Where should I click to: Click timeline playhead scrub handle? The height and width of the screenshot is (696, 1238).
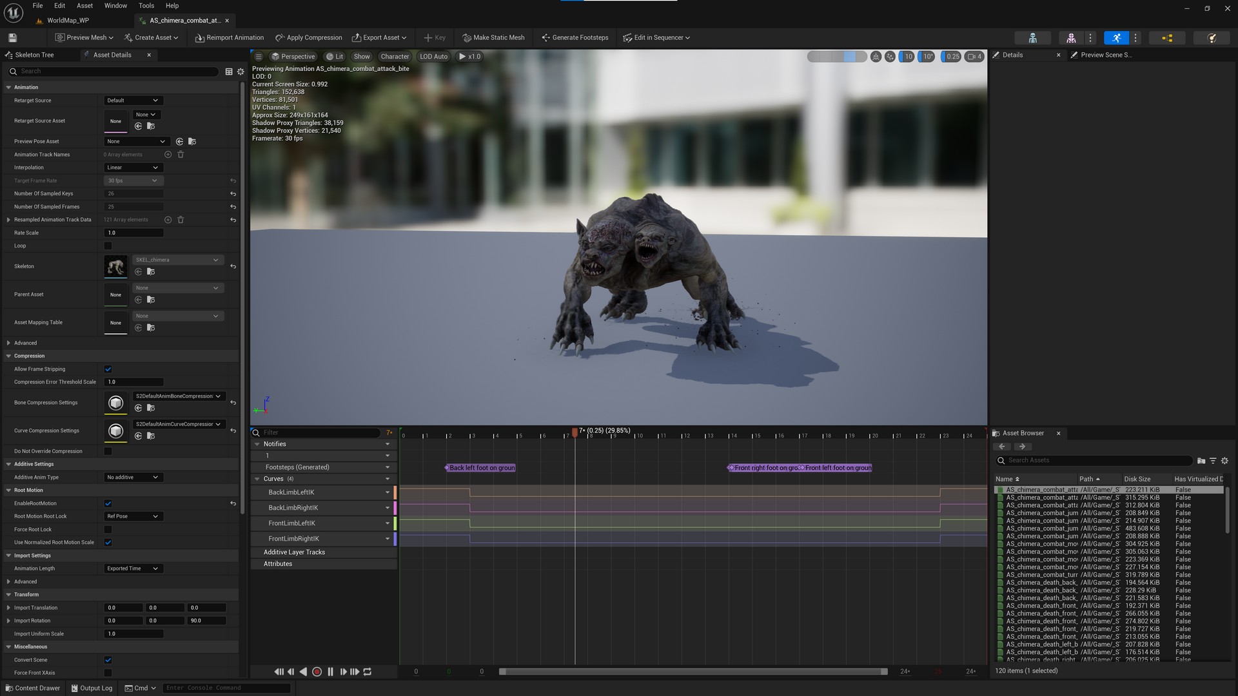pyautogui.click(x=575, y=432)
